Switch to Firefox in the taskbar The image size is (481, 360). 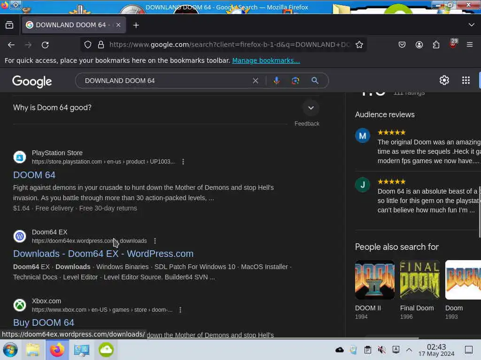coord(57,350)
